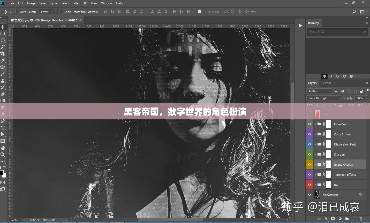The image size is (370, 223).
Task: Hide the More Color layer group
Action: click(309, 124)
